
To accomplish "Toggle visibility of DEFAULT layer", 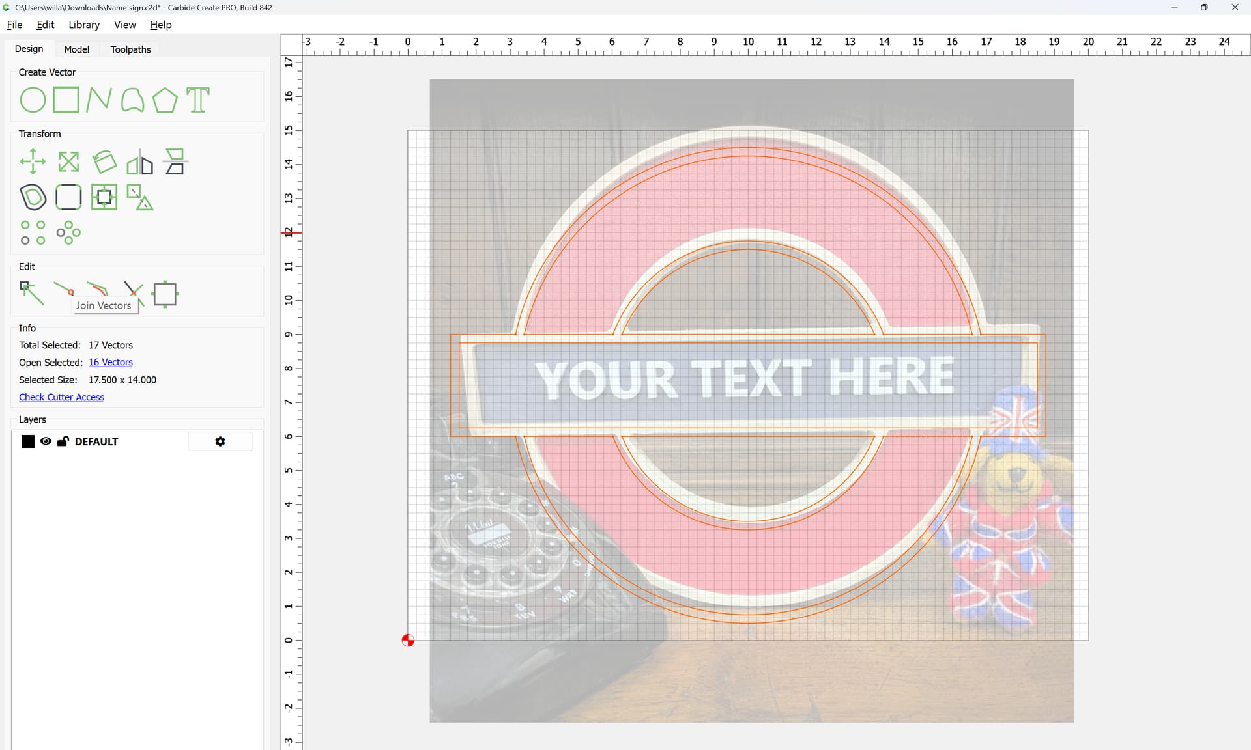I will click(46, 441).
